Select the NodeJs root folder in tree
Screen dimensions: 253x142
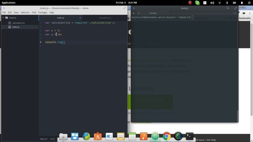[x=13, y=18]
